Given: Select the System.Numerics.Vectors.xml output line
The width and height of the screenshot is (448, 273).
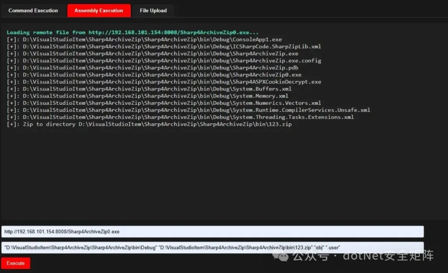Looking at the screenshot, I should coord(164,103).
